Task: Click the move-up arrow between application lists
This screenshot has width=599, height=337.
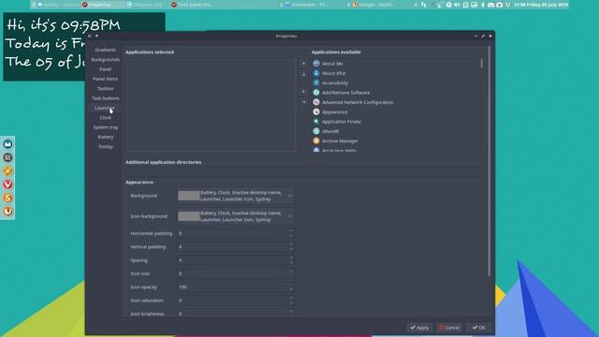Action: [x=303, y=64]
